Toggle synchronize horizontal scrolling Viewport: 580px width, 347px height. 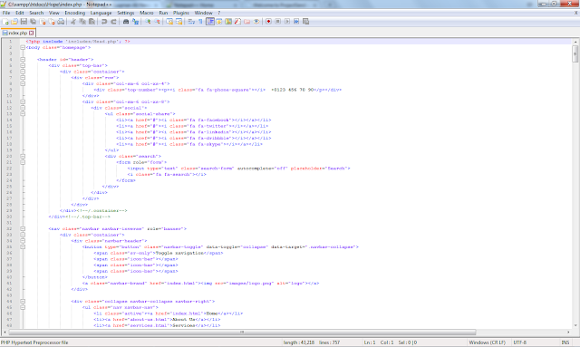pos(179,22)
